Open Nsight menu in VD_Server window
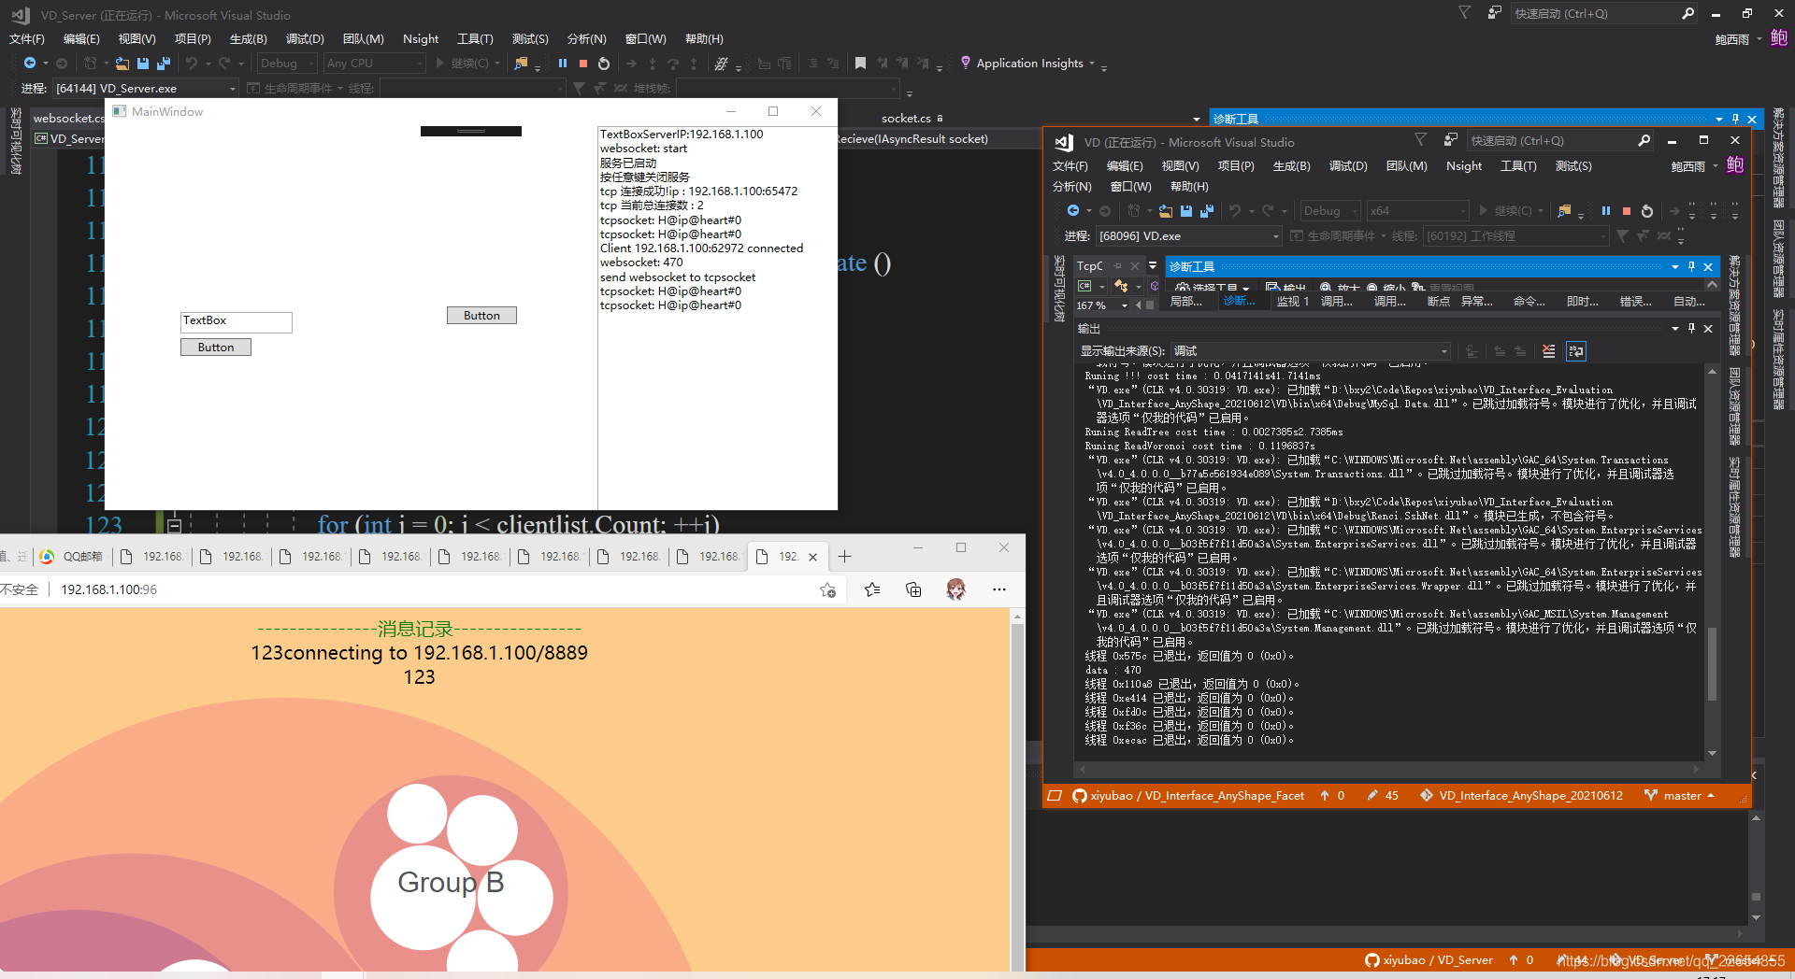Screen dimensions: 1795x979 (421, 38)
